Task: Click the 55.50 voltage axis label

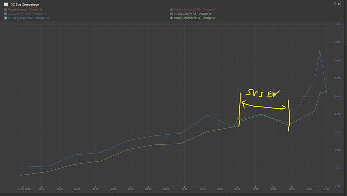Action: click(x=338, y=24)
